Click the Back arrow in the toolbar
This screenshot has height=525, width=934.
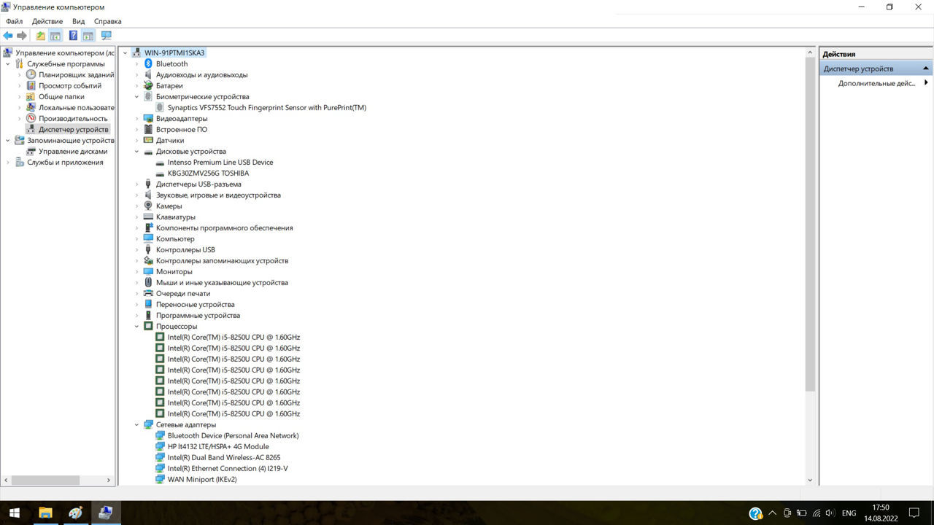(8, 36)
